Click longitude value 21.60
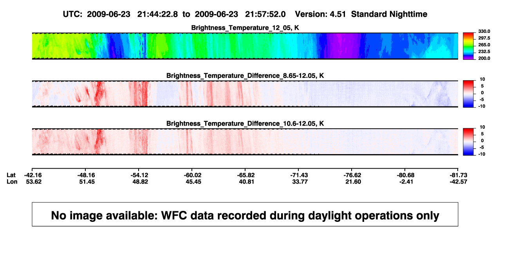The width and height of the screenshot is (509, 261). coord(352,182)
